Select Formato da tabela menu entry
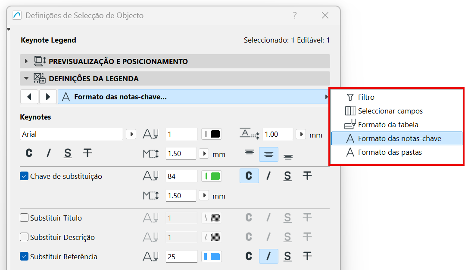 (x=388, y=125)
